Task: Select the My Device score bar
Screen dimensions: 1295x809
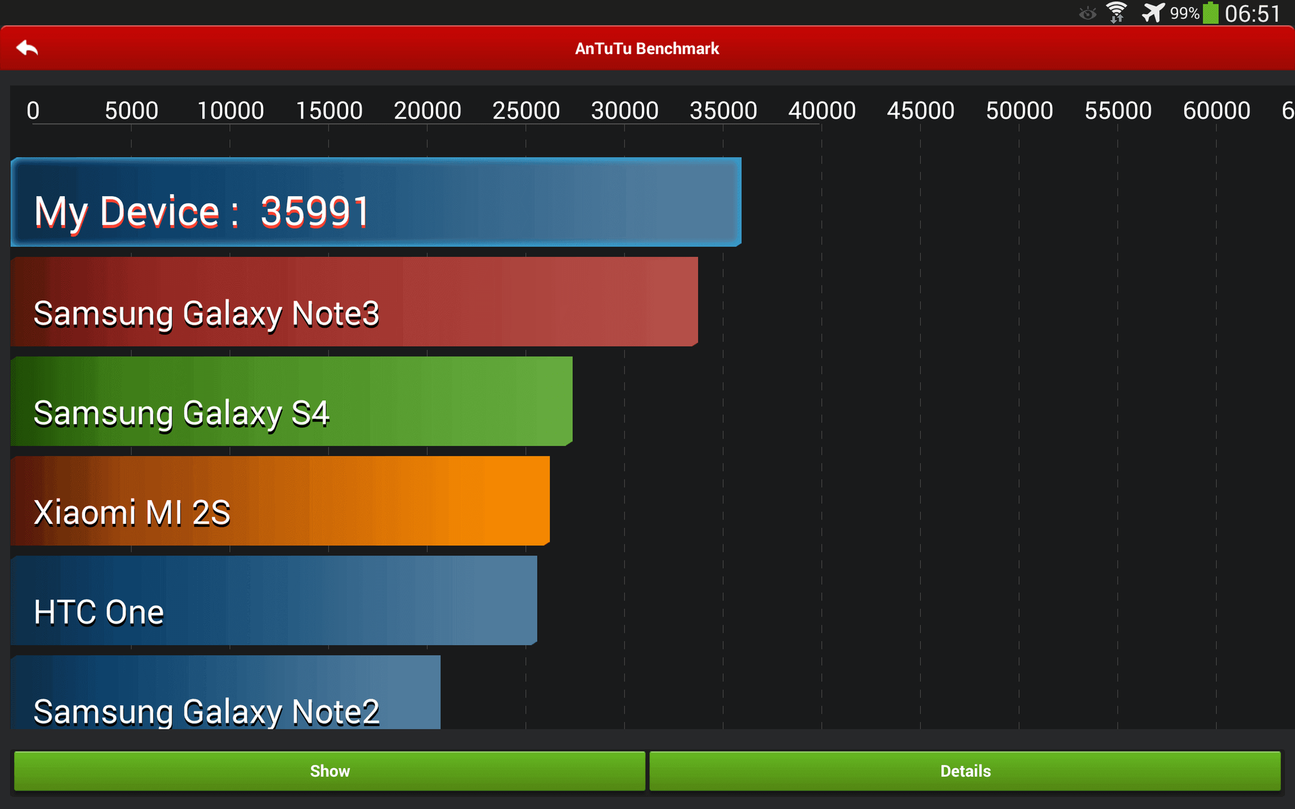Action: coord(376,202)
